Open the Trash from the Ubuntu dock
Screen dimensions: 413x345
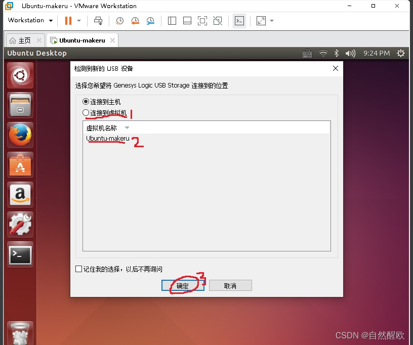point(20,332)
